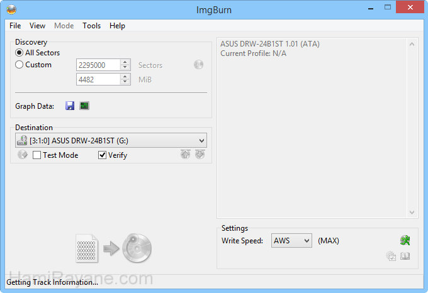The image size is (428, 293).
Task: Click the eject tray up-arrow icon
Action: click(x=185, y=155)
